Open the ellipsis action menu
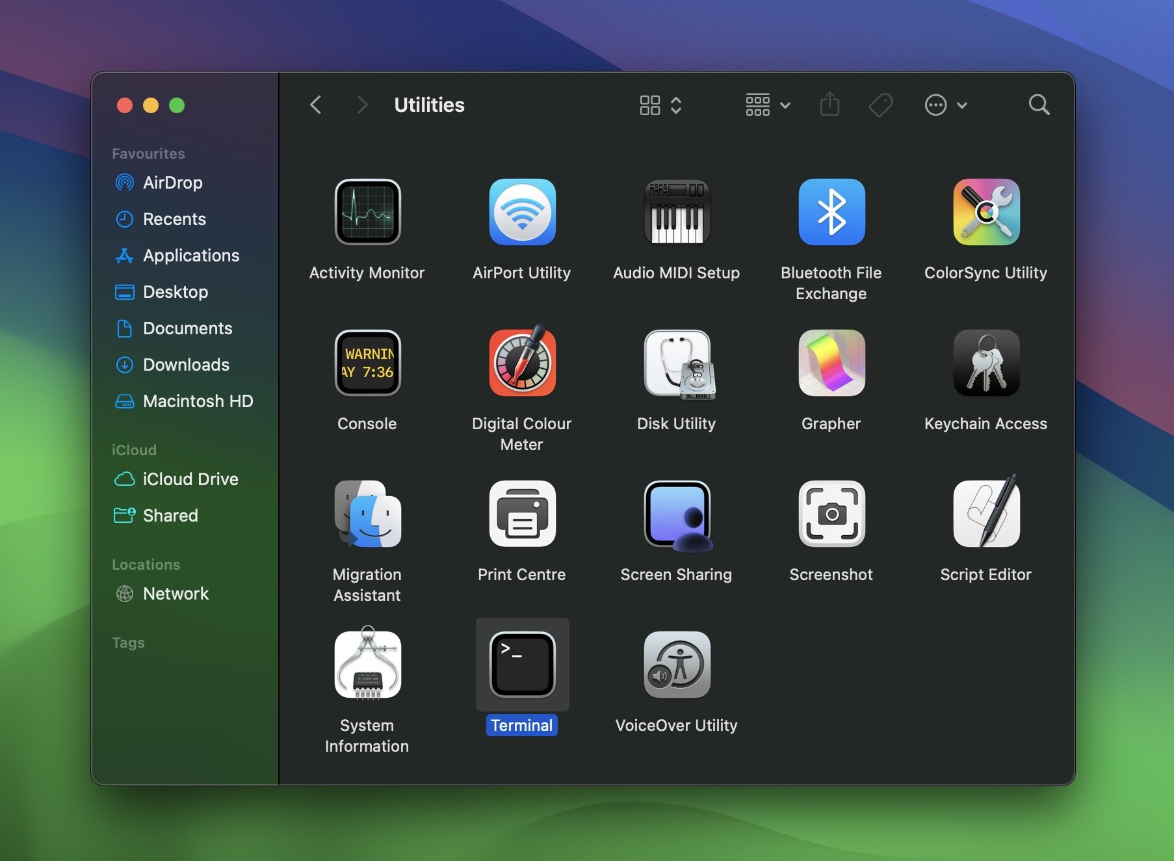 point(946,105)
